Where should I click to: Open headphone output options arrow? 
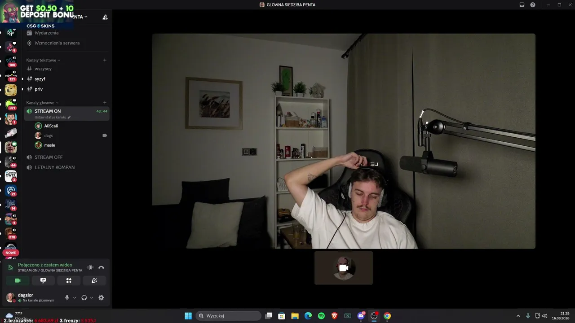pyautogui.click(x=92, y=297)
